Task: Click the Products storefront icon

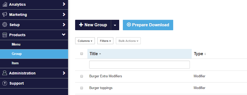Action: (5, 35)
